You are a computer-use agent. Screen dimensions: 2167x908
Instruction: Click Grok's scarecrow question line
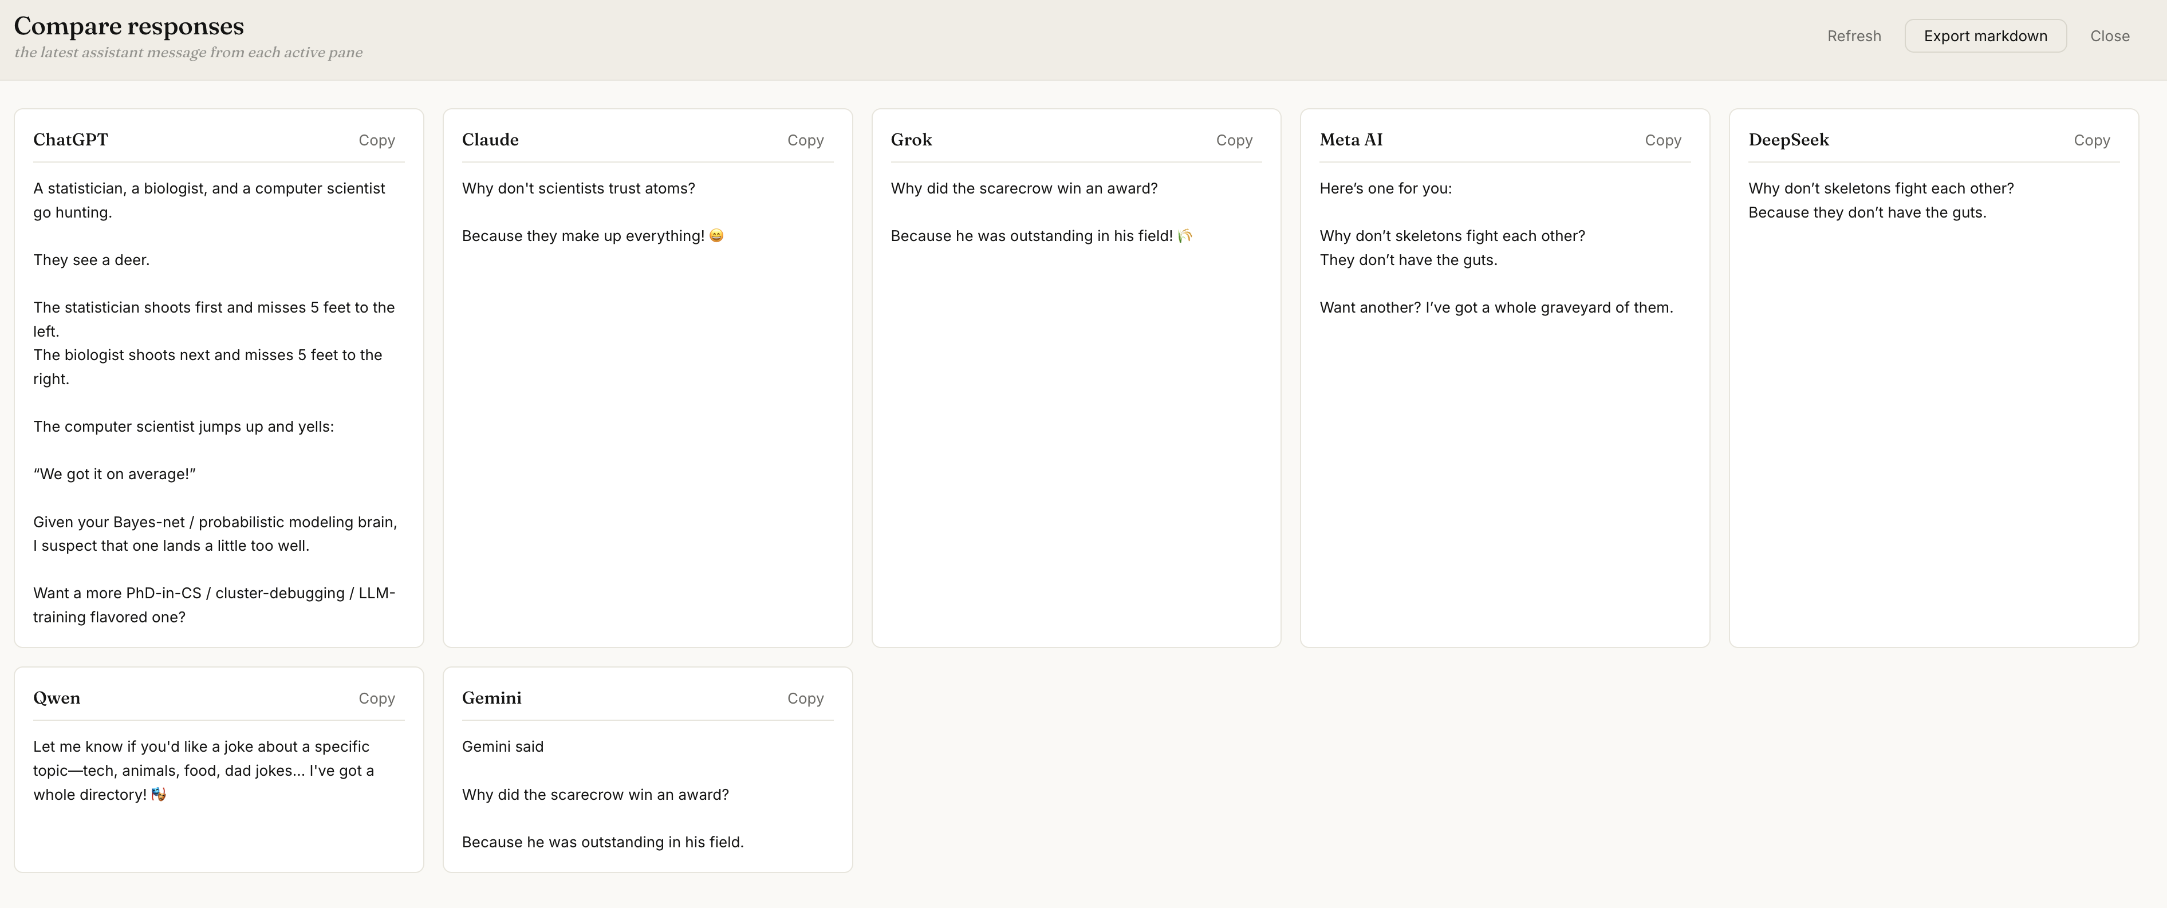[1024, 188]
